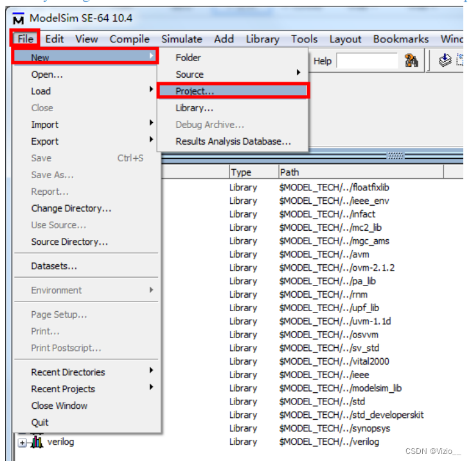The image size is (471, 461).
Task: Click path $MODEL_TECH/../mc2_lib
Action: click(330, 228)
